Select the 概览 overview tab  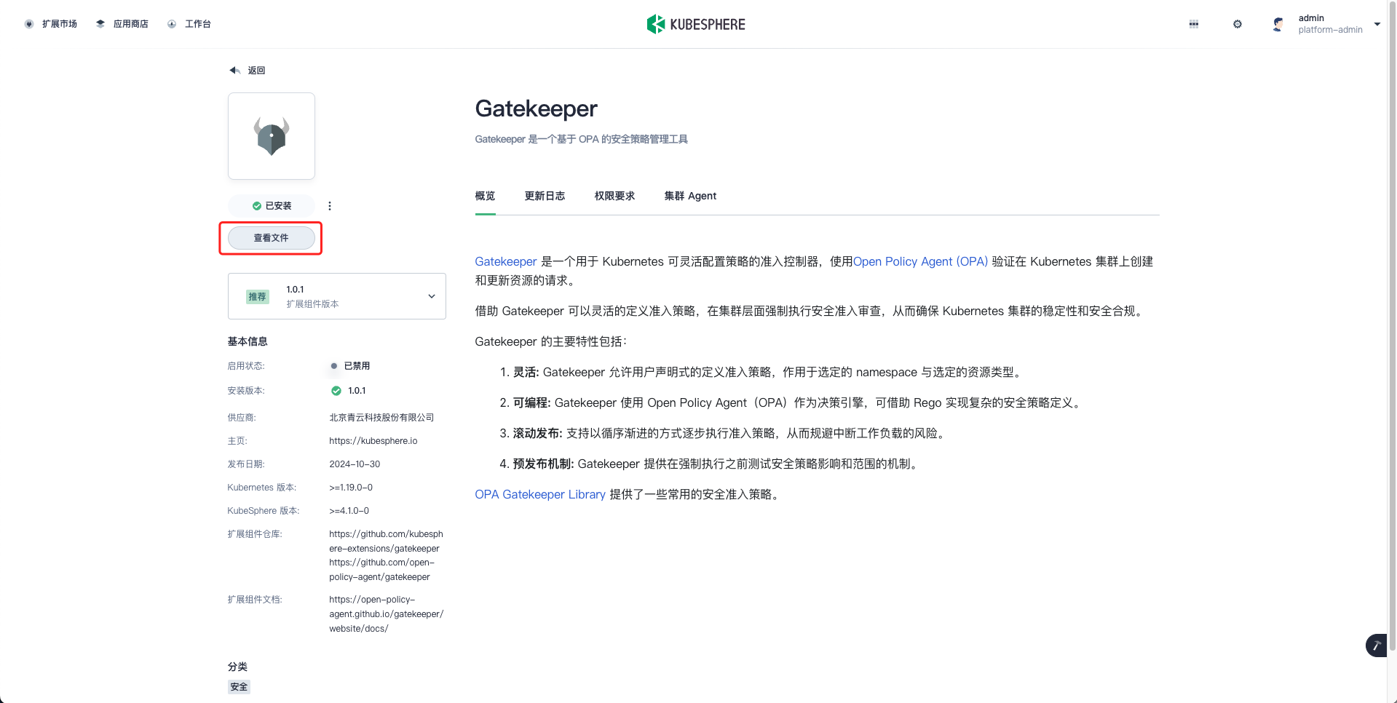coord(485,196)
